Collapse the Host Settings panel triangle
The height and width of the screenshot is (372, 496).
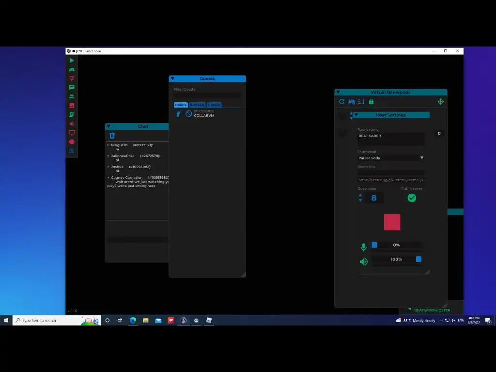(x=356, y=115)
